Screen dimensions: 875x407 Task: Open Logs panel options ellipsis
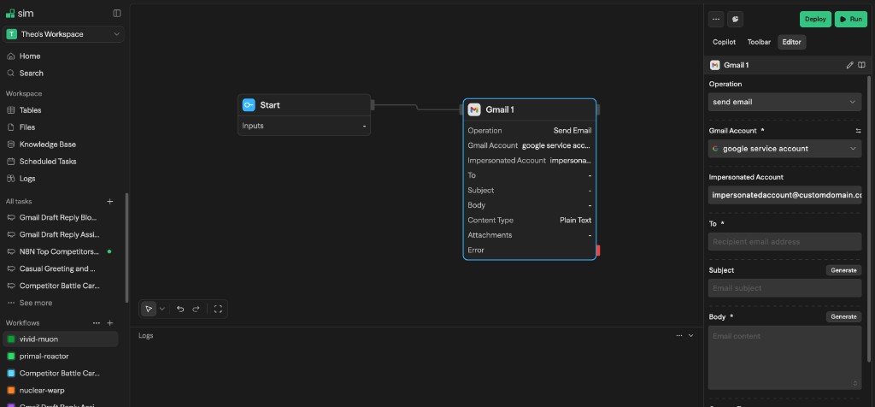click(x=679, y=335)
